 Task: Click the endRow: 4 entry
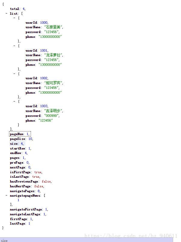coord(19,153)
